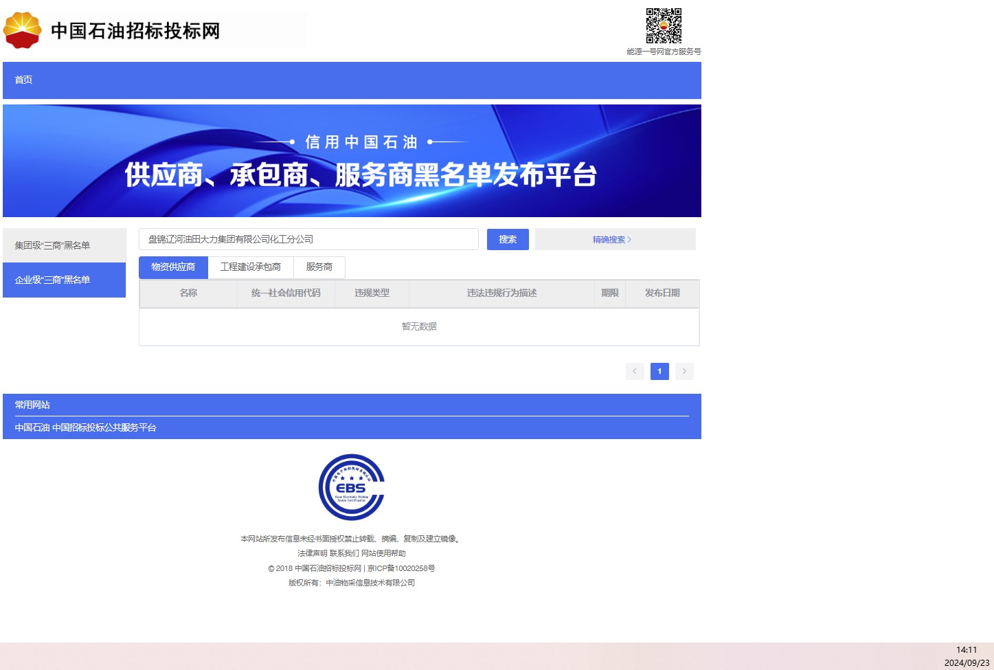Click the date 2024/09/23 in the taskbar

point(967,662)
